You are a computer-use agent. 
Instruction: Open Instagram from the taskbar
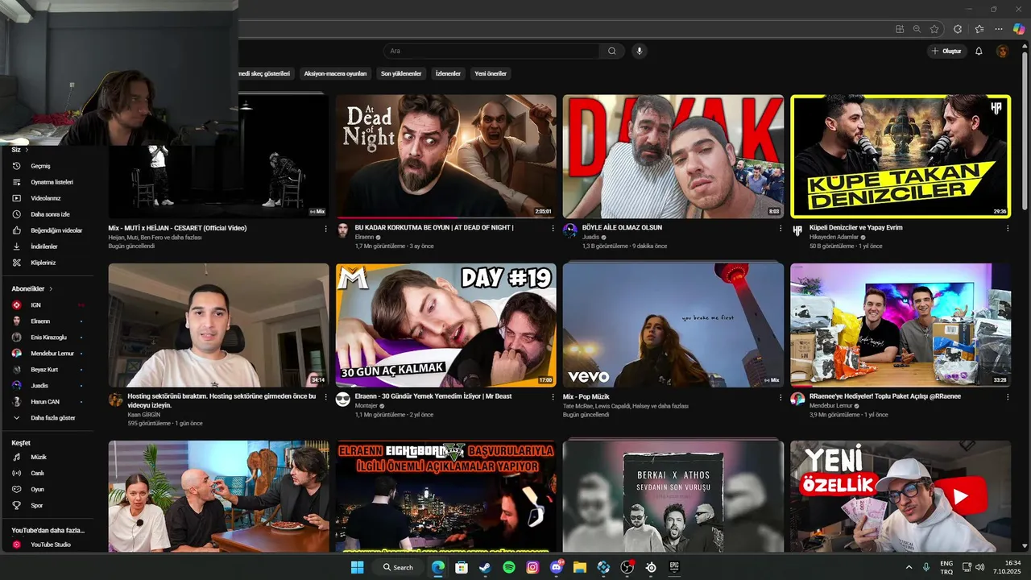(532, 567)
